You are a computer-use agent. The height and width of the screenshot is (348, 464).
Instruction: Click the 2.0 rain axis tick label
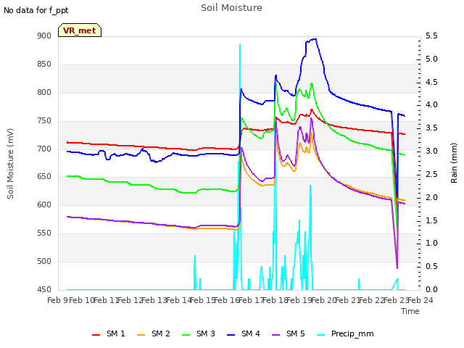431,197
